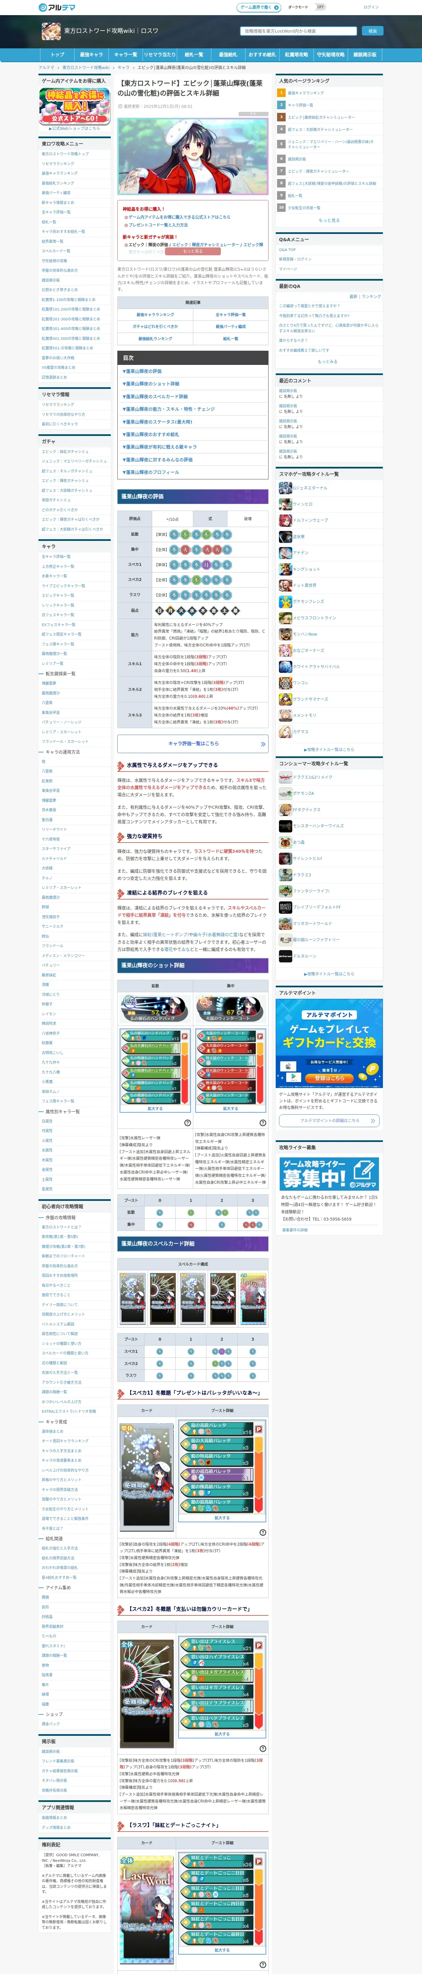The image size is (422, 1974).
Task: Click the ログイン link in header
Action: coord(371,7)
